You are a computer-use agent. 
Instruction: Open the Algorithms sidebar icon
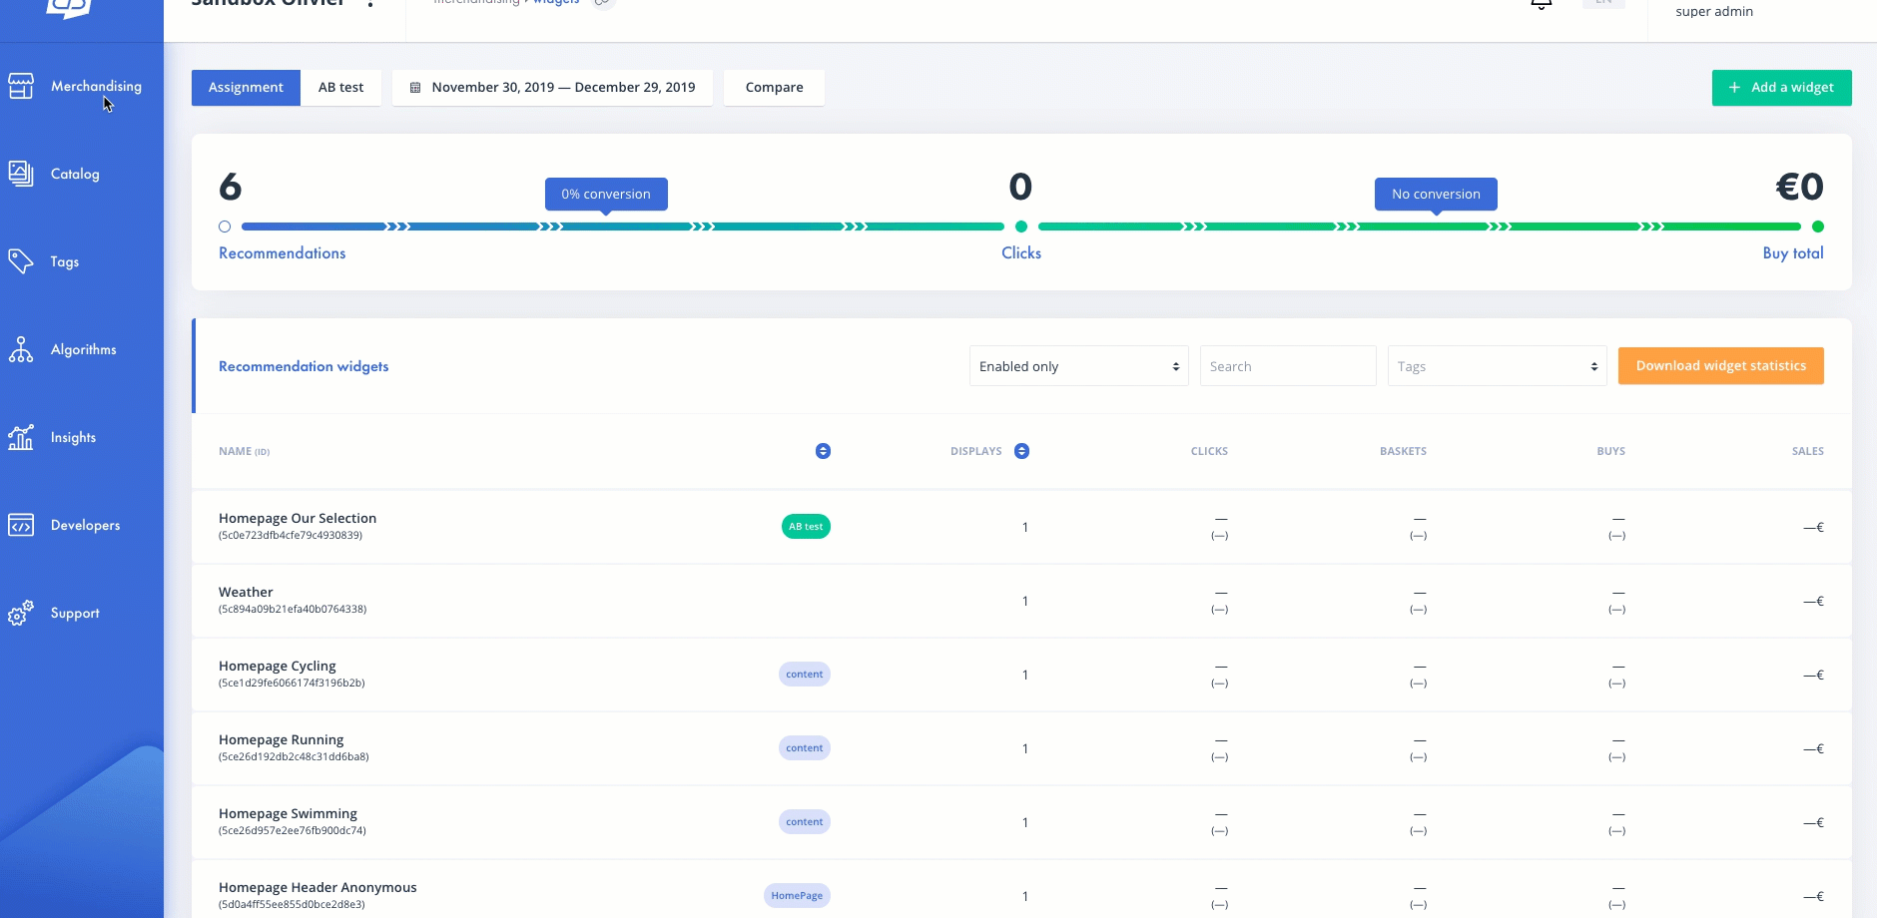pos(21,349)
